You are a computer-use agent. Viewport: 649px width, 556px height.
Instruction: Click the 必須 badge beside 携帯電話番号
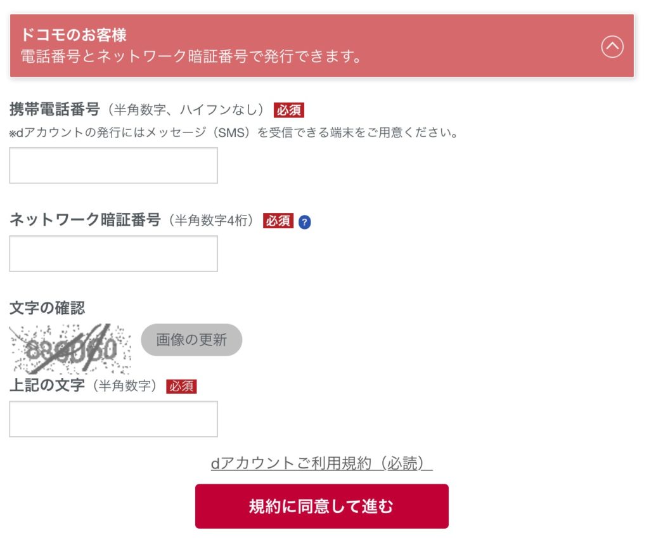click(289, 110)
